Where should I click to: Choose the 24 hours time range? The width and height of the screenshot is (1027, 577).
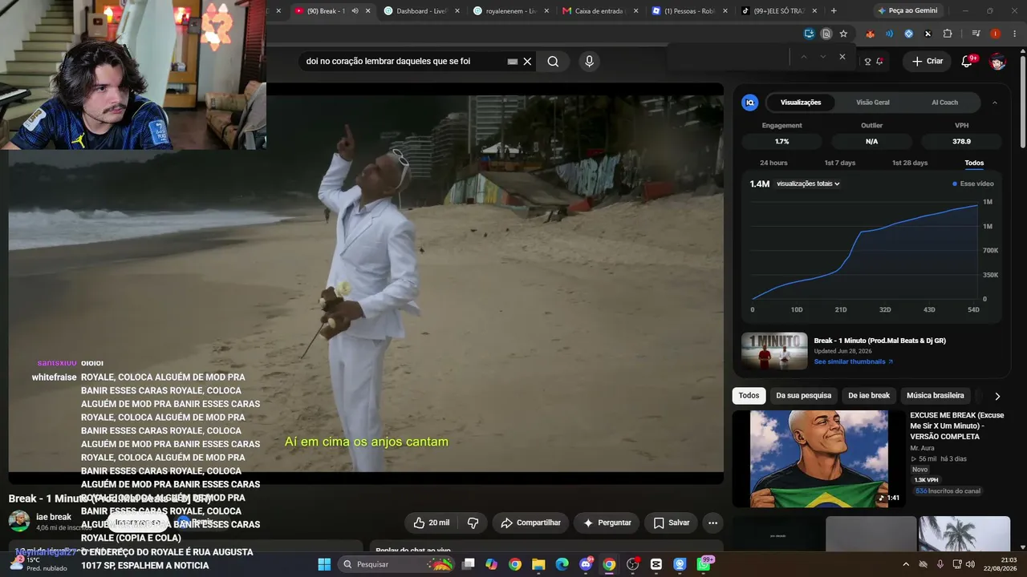[x=773, y=163]
